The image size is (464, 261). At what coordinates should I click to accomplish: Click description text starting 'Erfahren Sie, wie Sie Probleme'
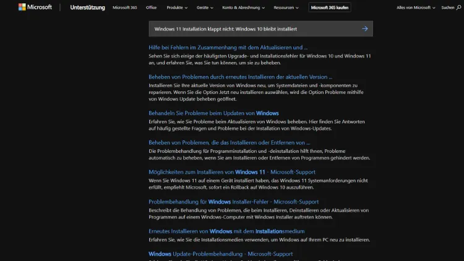coord(257,125)
